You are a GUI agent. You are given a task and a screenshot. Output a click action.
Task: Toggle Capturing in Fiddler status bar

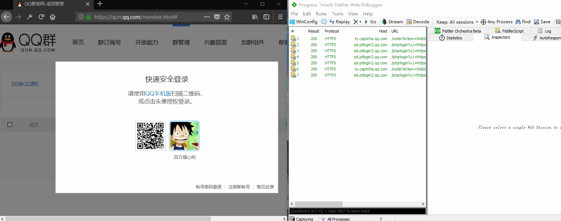[x=301, y=219]
